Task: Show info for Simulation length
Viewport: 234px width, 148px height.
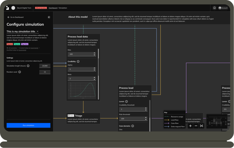Action: coord(28,66)
